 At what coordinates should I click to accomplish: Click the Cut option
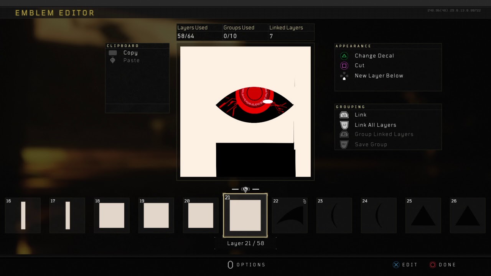[359, 66]
